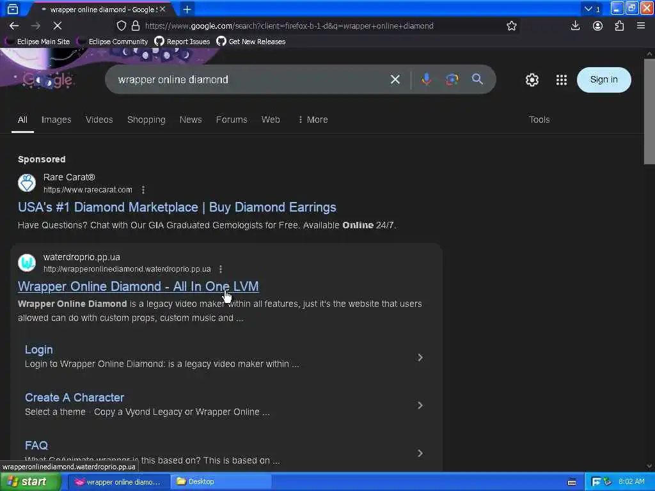
Task: Open the Report Issues bookmark
Action: pyautogui.click(x=182, y=42)
